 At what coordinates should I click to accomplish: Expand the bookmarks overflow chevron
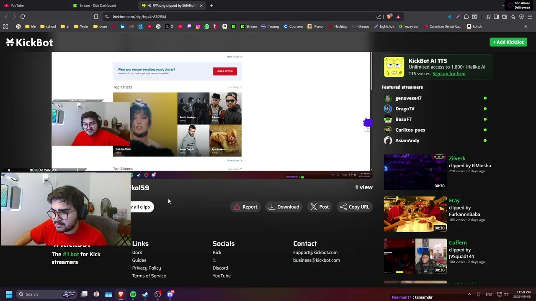coord(526,26)
